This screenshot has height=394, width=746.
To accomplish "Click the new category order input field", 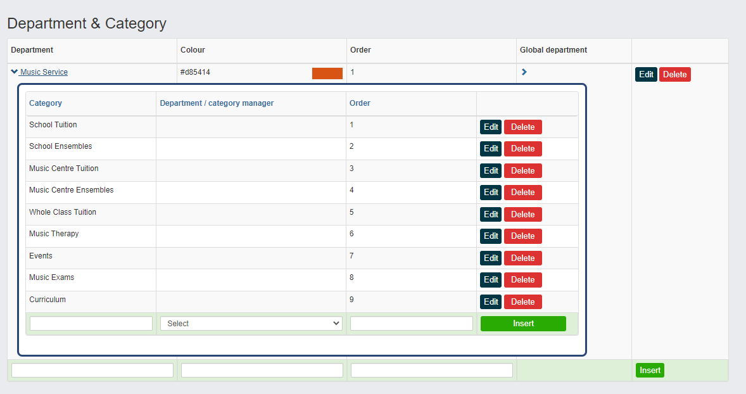I will (412, 324).
